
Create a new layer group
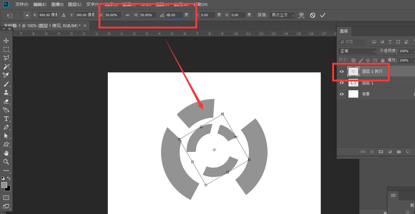399,152
